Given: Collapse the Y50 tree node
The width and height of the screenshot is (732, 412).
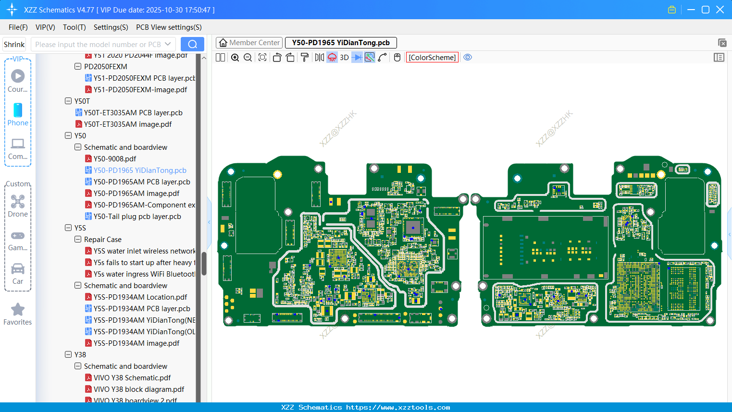Looking at the screenshot, I should (68, 136).
